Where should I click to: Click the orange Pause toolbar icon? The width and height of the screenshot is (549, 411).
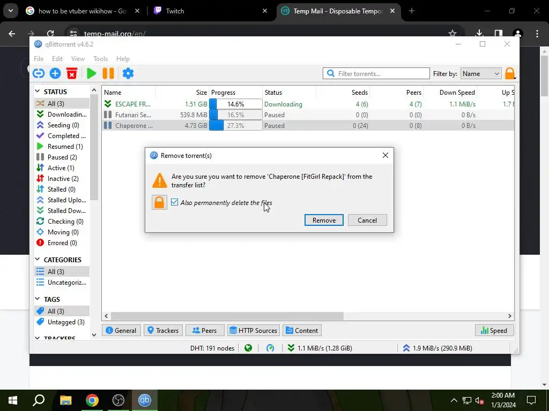pos(108,73)
